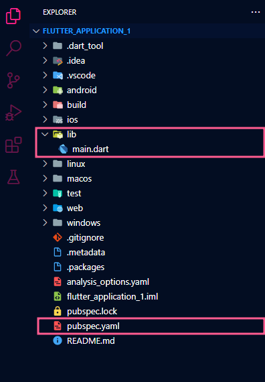Expand the macos folder chevron

[x=45, y=178]
